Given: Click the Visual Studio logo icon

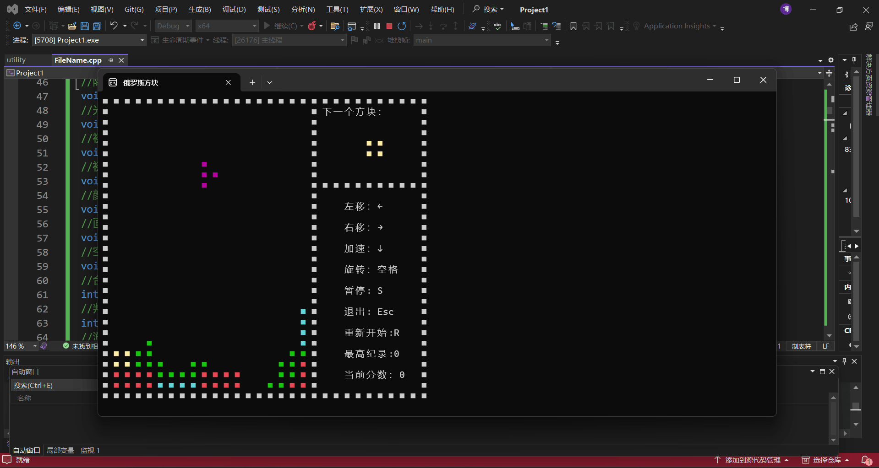Looking at the screenshot, I should click(12, 9).
